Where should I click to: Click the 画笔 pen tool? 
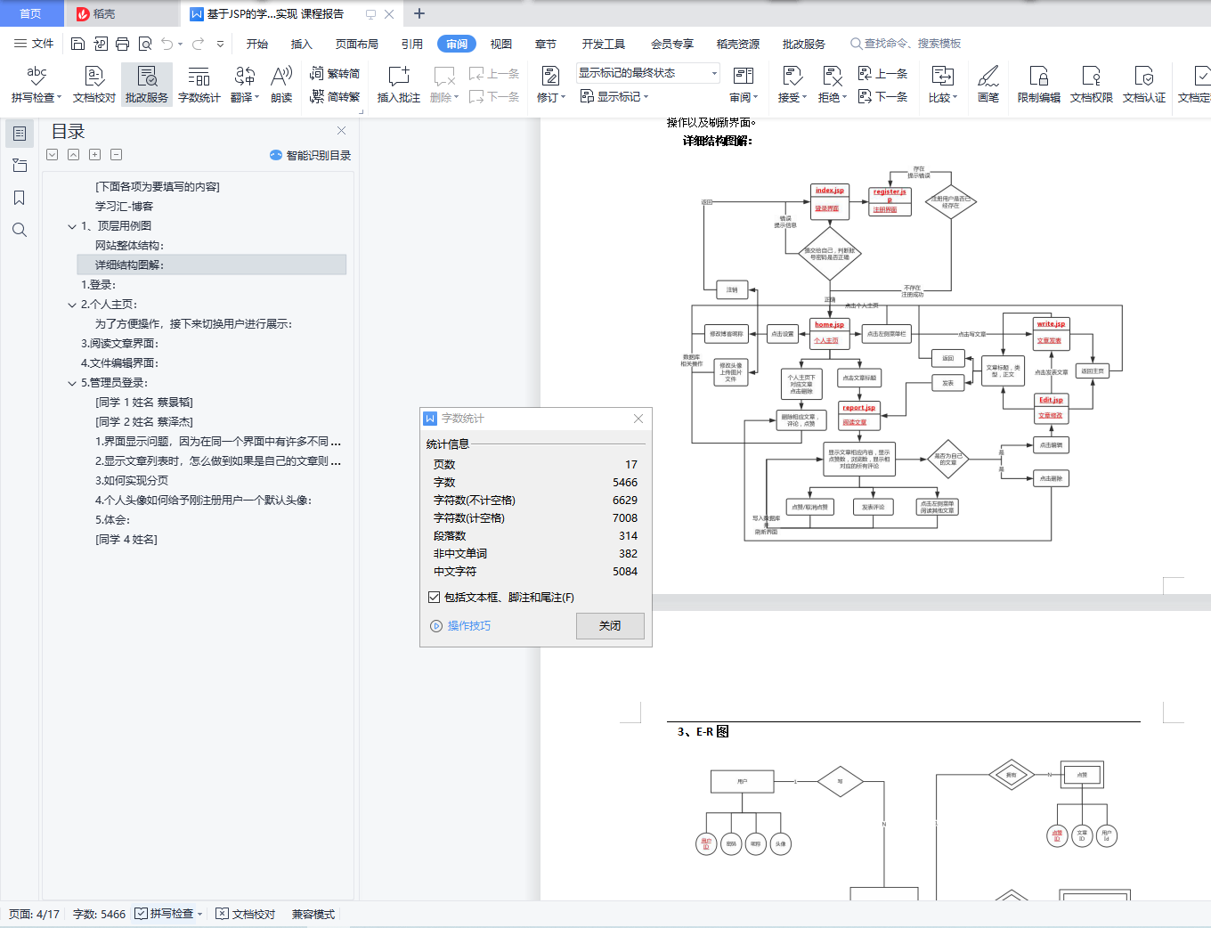988,85
